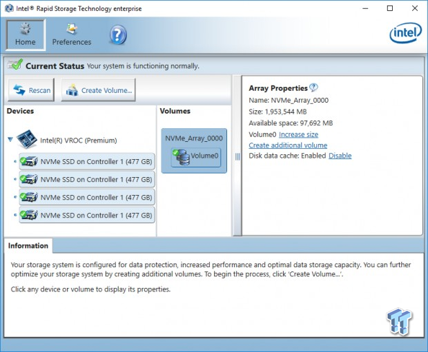This screenshot has height=352, width=428.
Task: Click the Volumes heading
Action: pyautogui.click(x=175, y=111)
